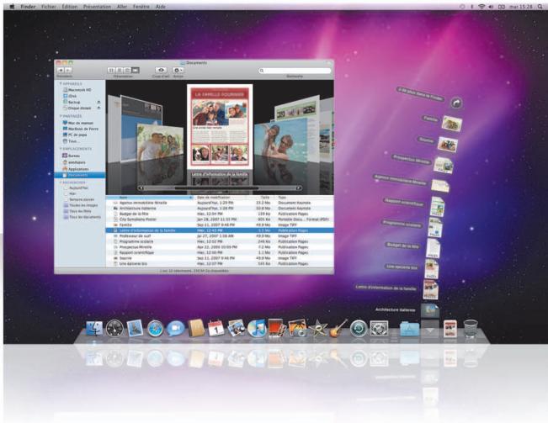Launch Preview app from the Dock

[237, 328]
